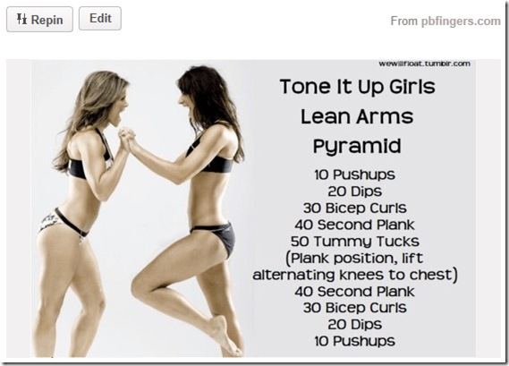Image resolution: width=509 pixels, height=366 pixels.
Task: Click '40 Second Plank' following knees to chest
Action: (x=355, y=292)
